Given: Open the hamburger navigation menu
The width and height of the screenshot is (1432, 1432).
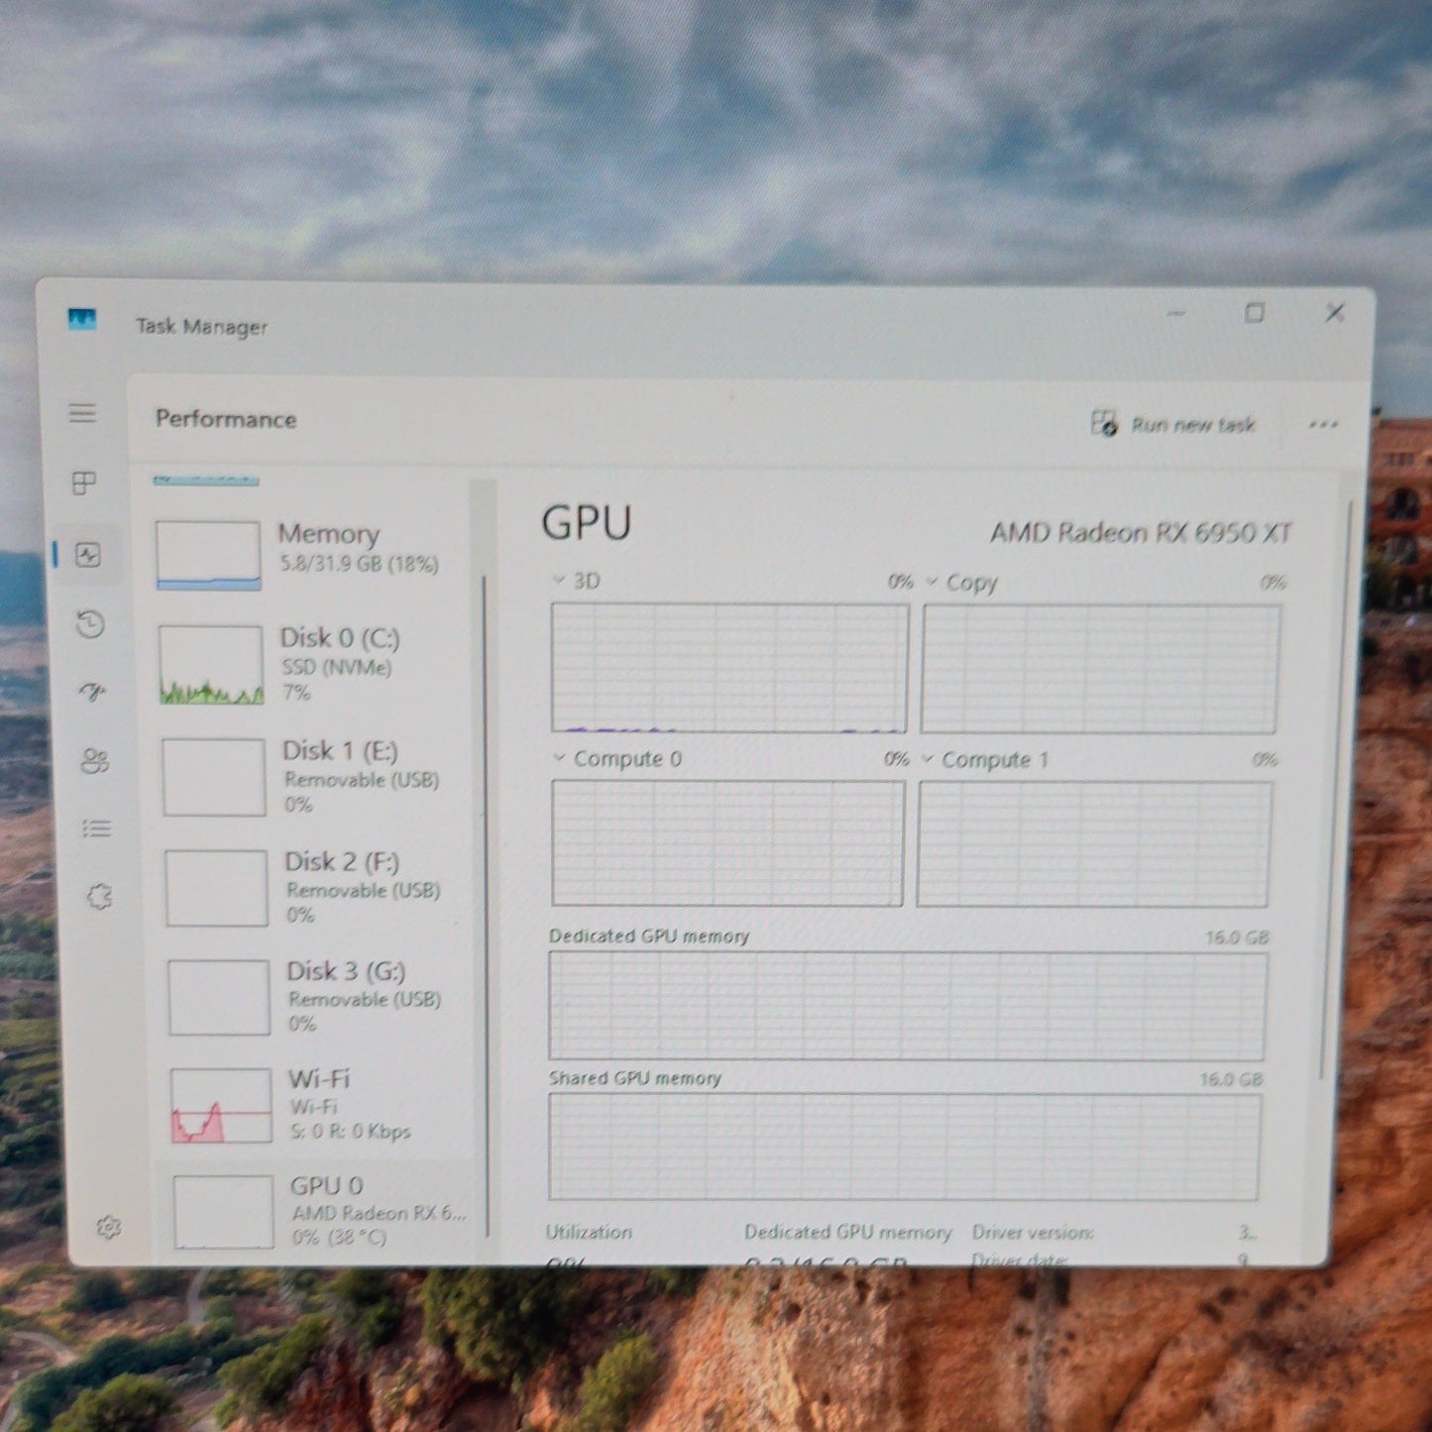Looking at the screenshot, I should (83, 413).
